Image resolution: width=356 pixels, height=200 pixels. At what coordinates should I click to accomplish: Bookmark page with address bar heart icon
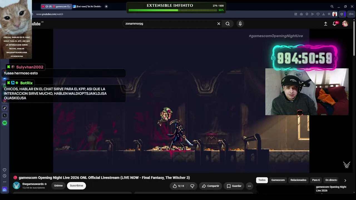point(318,14)
